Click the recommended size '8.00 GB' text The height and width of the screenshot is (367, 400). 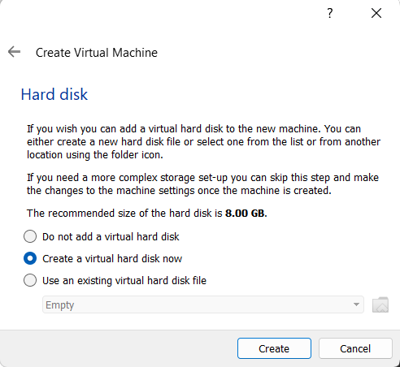coord(246,214)
